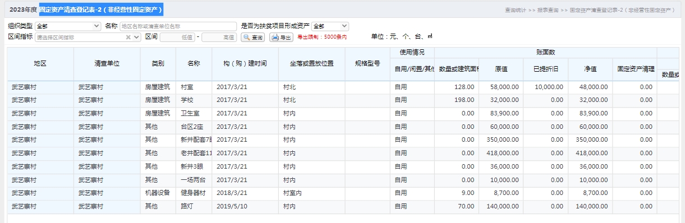The image size is (685, 223).
Task: Select the 台区2座 name cell
Action: pos(194,127)
